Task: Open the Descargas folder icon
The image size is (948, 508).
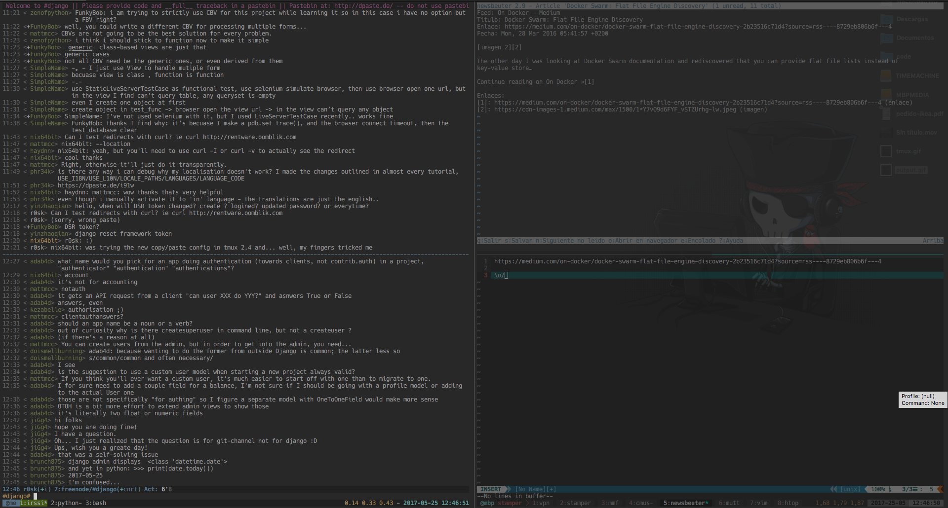Action: click(886, 20)
